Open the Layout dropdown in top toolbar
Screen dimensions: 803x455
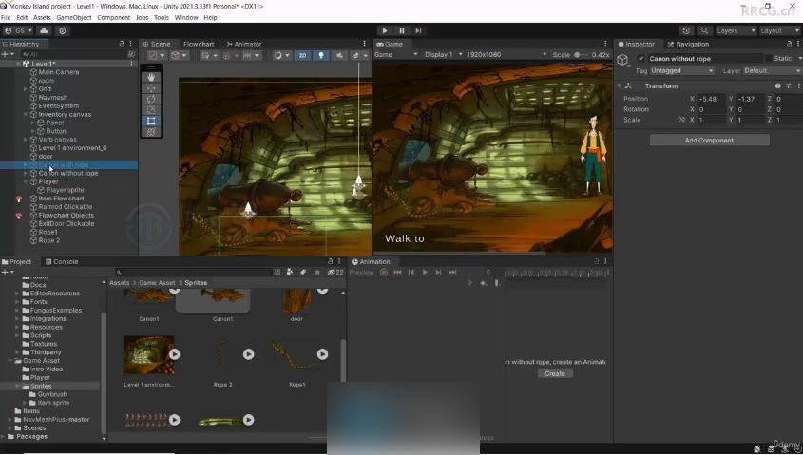(x=779, y=30)
